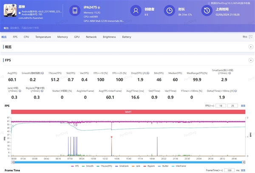
Task: Click the red label1 bar above chart
Action: click(x=129, y=112)
